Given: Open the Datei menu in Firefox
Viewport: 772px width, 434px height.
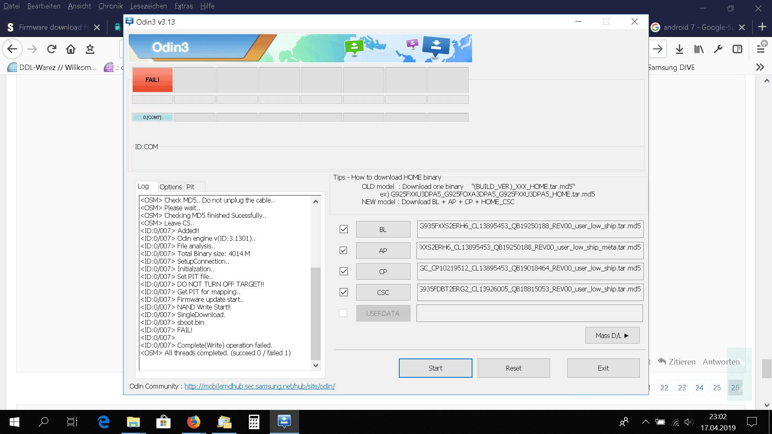Looking at the screenshot, I should click(x=12, y=6).
